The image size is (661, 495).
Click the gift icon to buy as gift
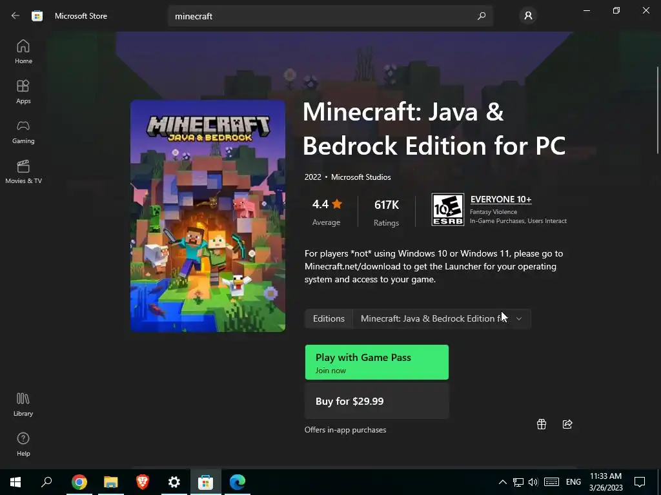(542, 424)
